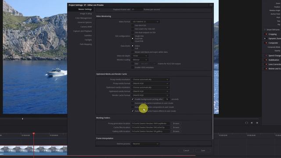Screen dimensions: 281x158
Task: Toggle Lens Correction enable switch in Inspector
Action: click(x=266, y=64)
